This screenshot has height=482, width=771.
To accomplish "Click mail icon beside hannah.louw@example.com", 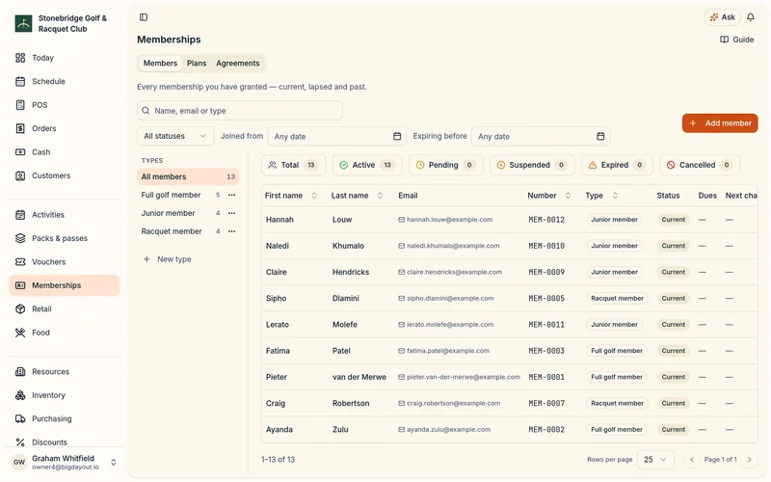I will (401, 220).
